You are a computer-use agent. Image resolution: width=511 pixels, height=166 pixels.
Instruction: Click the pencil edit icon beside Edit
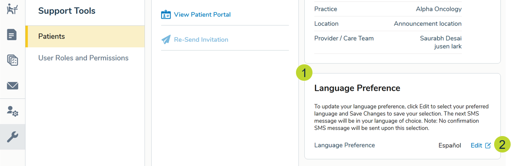(488, 146)
